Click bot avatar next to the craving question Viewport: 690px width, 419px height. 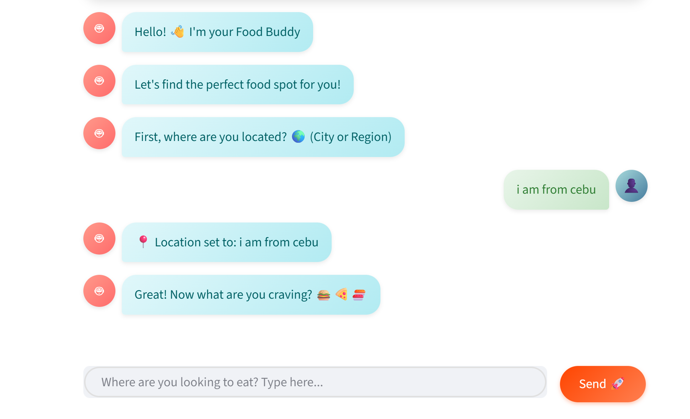click(x=99, y=291)
